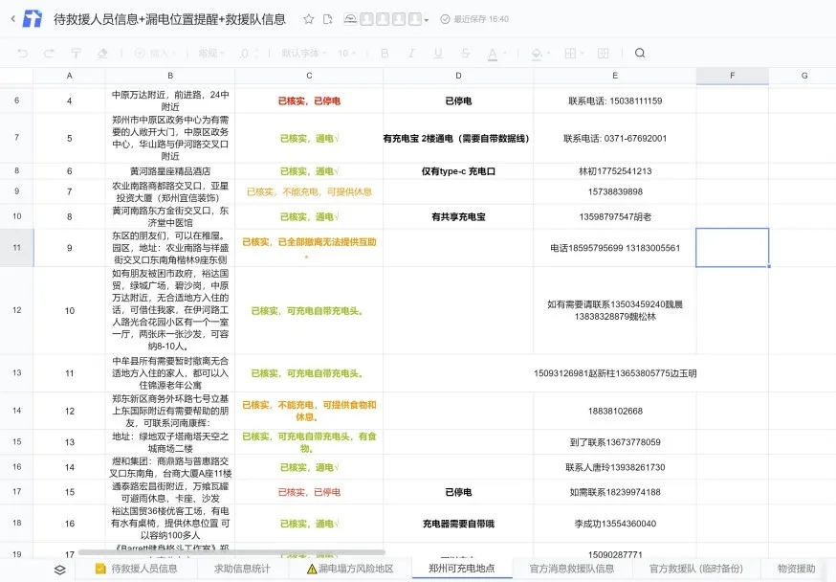Switch to 官方救援队 (临时备份) tab
The height and width of the screenshot is (582, 836).
[695, 569]
